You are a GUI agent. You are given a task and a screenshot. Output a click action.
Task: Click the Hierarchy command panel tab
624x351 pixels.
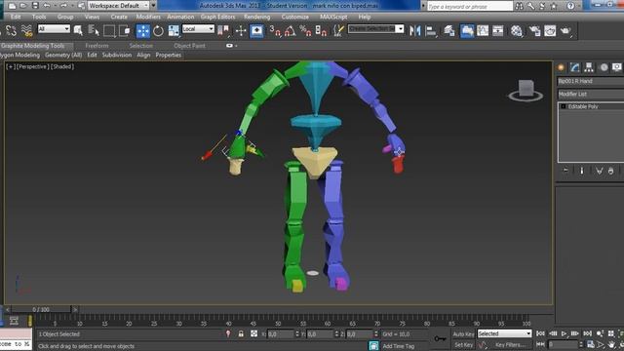(589, 67)
